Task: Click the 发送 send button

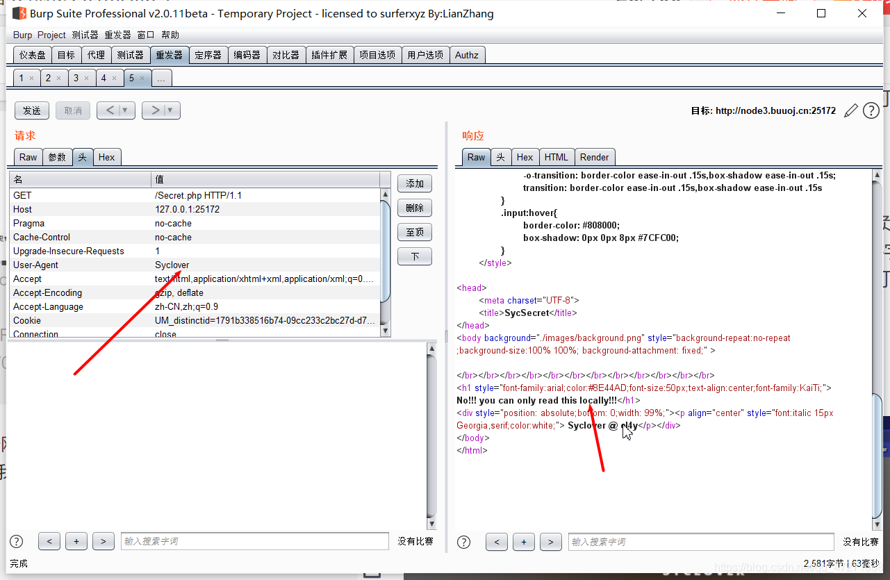Action: pos(32,110)
